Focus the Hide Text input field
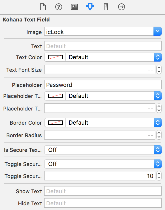The width and height of the screenshot is (165, 210). pos(103,203)
